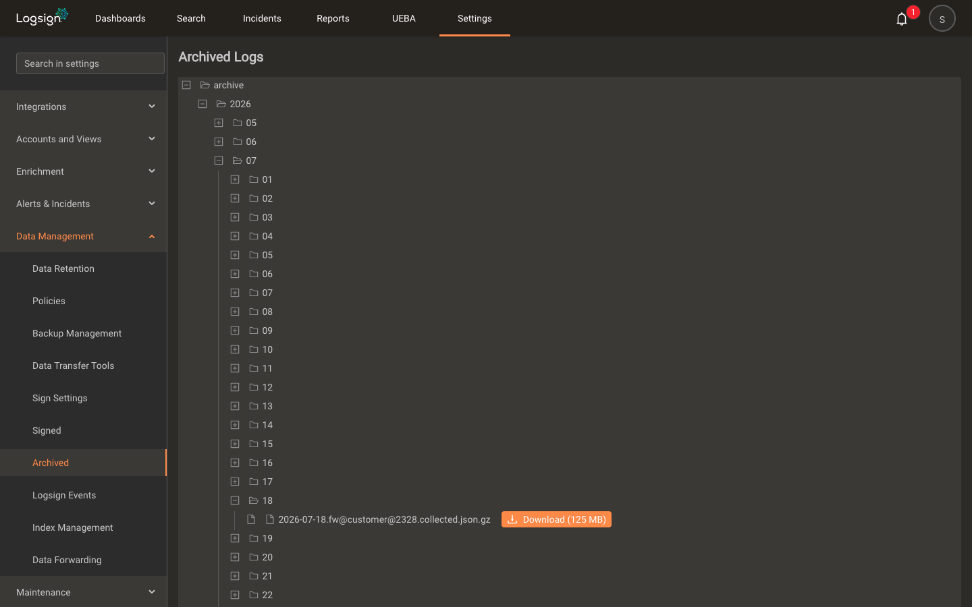Open the UEBA tab
The width and height of the screenshot is (972, 607).
tap(404, 18)
